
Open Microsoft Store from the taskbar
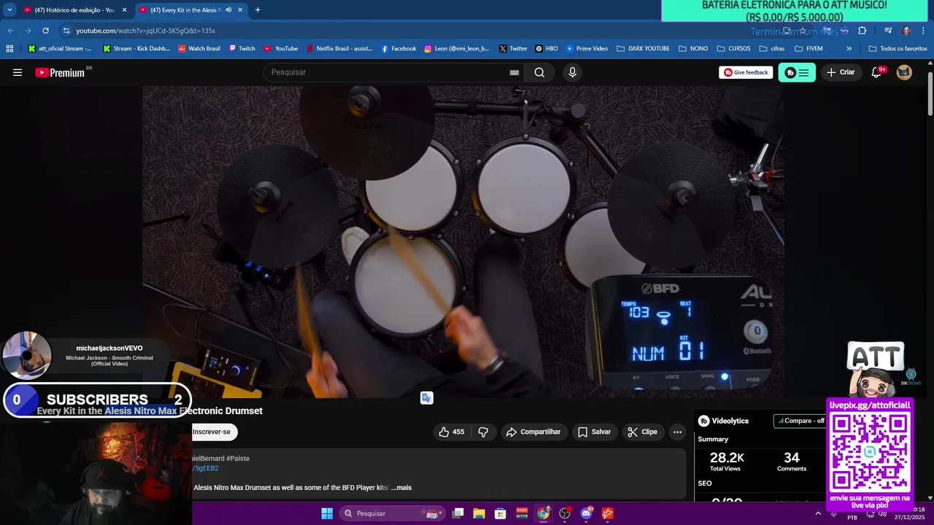click(501, 513)
